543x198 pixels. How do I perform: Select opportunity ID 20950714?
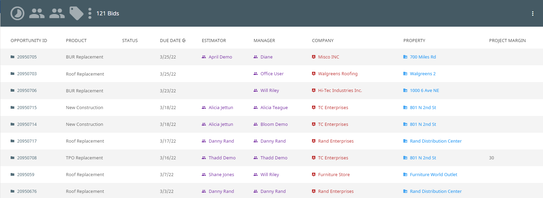[x=27, y=124]
